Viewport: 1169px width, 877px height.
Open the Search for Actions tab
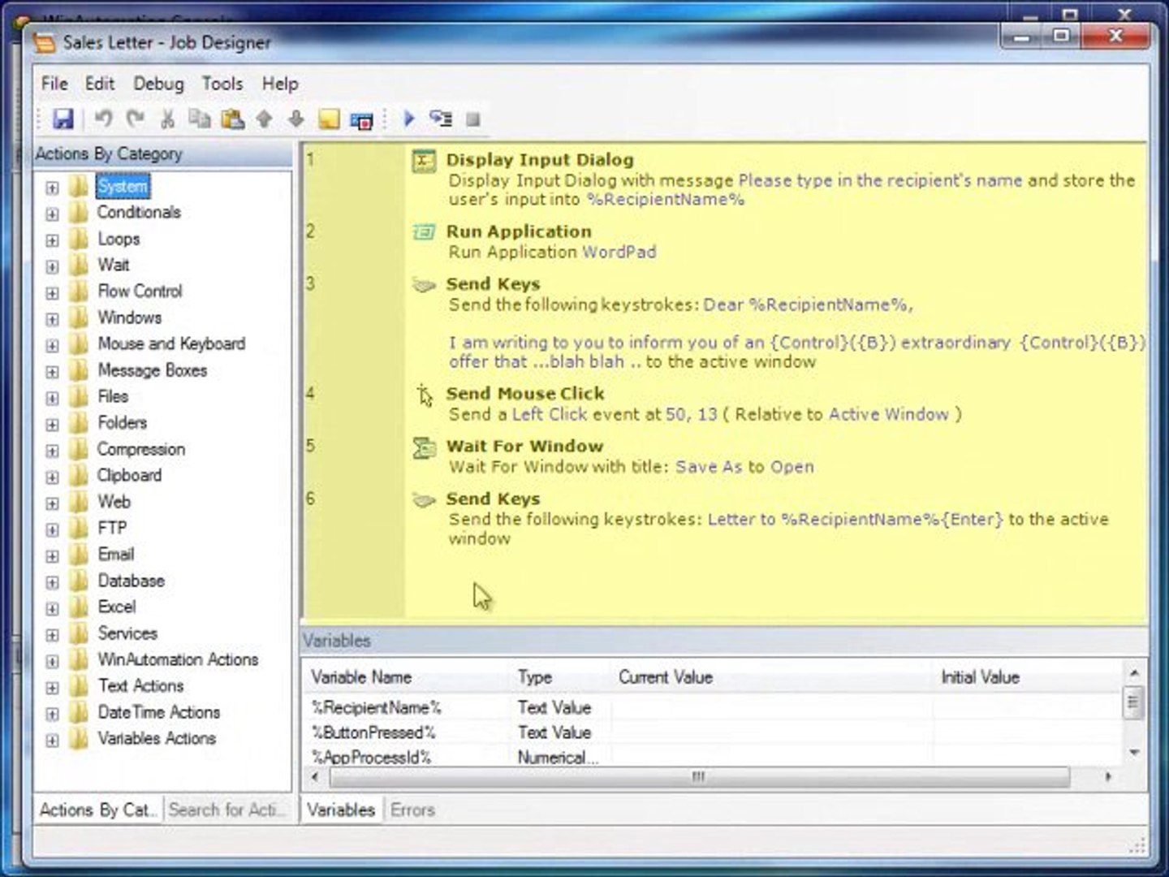226,810
